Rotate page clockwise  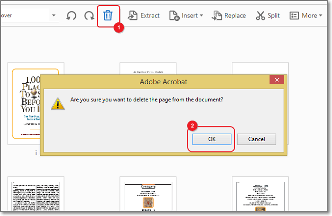pyautogui.click(x=89, y=16)
